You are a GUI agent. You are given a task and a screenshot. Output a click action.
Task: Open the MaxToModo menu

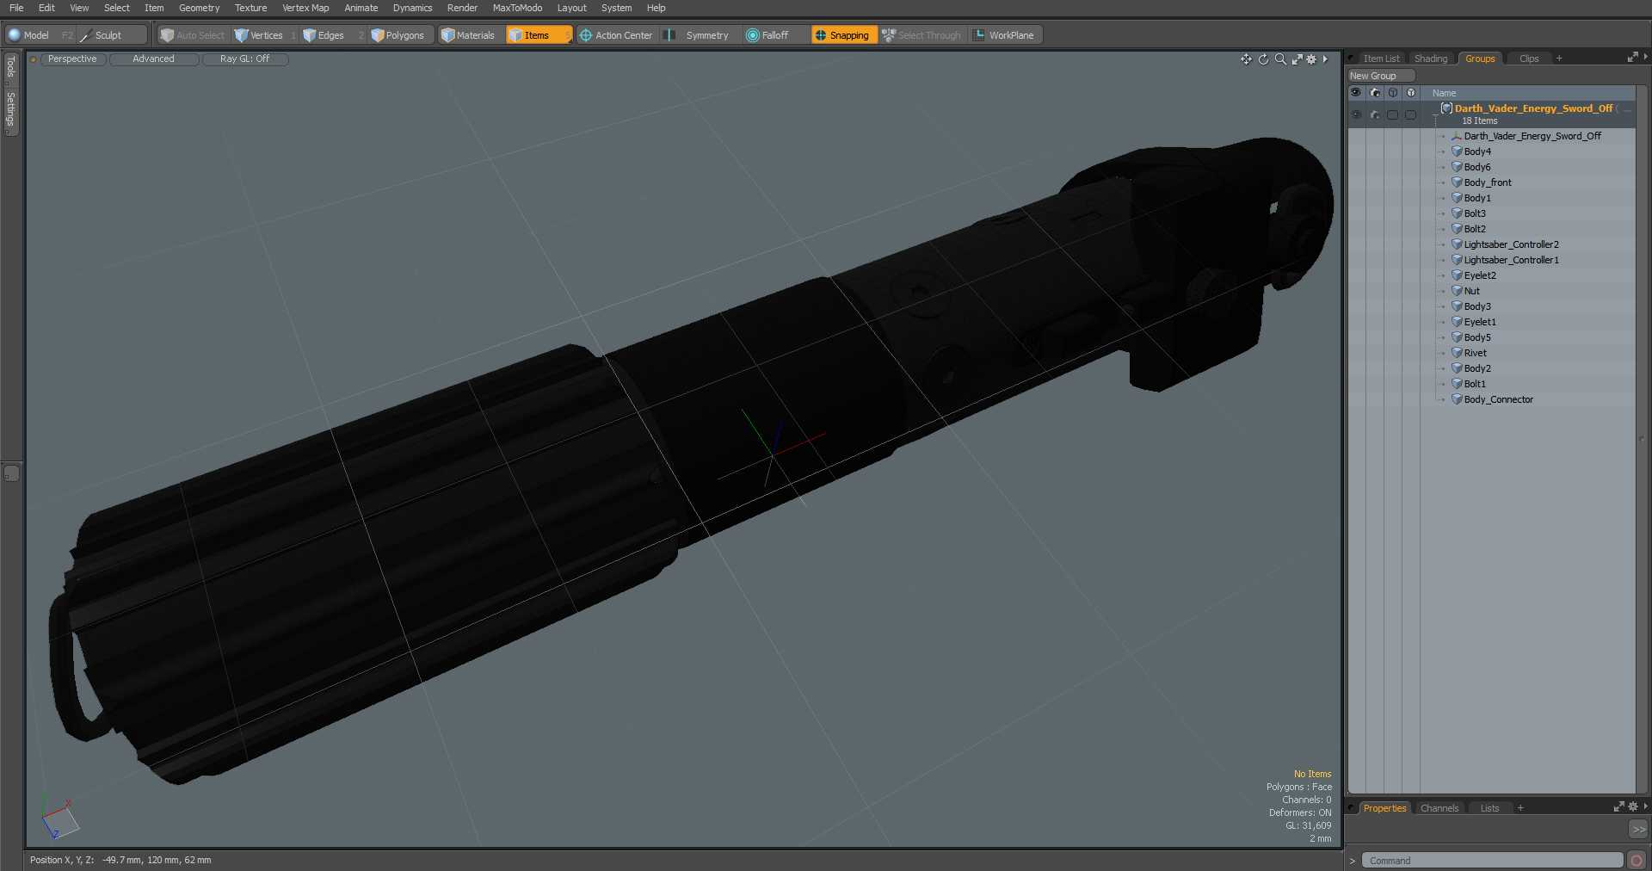pos(517,8)
